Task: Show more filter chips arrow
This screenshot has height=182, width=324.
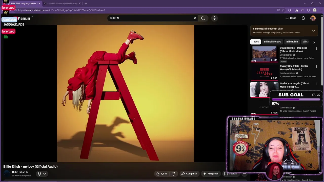Action: (x=314, y=43)
